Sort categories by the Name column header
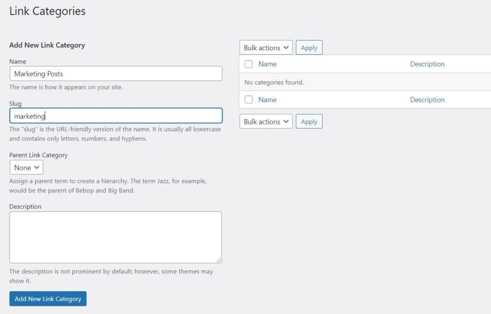Screen dimensions: 491x314 coord(268,64)
